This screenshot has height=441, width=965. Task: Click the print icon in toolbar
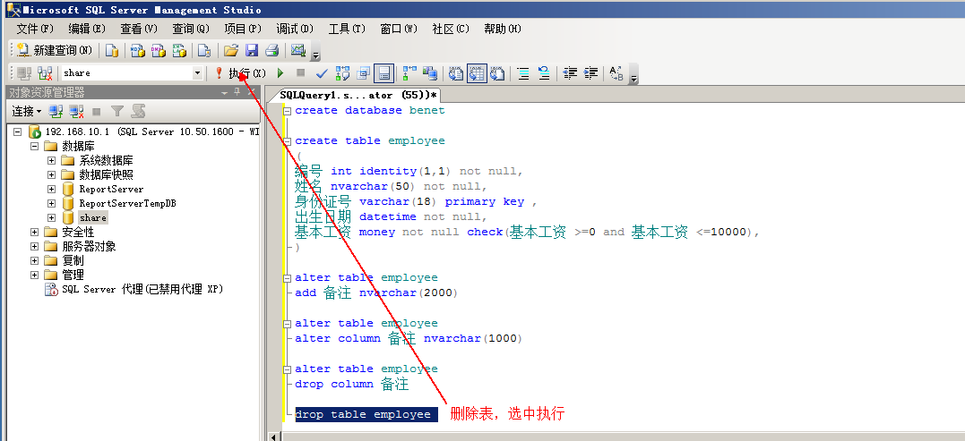[x=271, y=51]
